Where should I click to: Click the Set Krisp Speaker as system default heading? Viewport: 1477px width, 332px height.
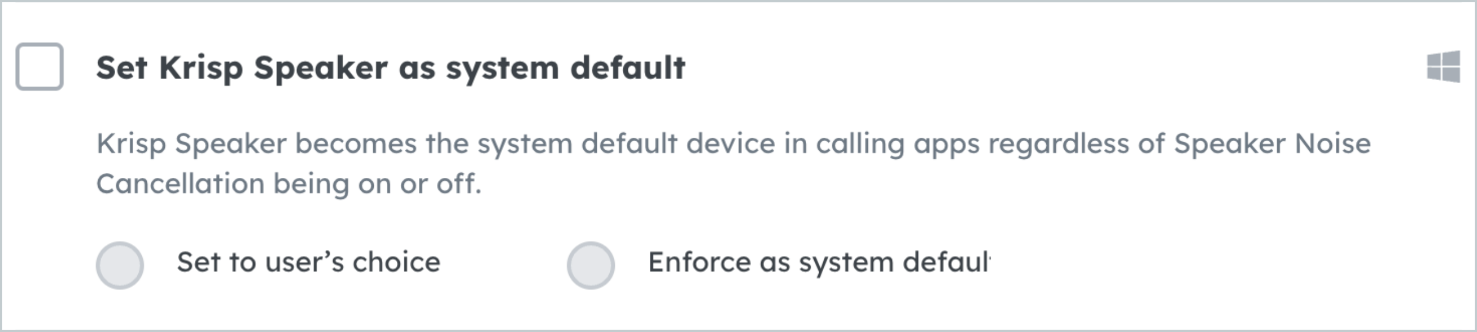[x=391, y=68]
